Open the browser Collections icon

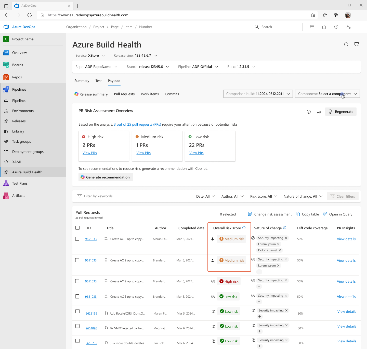[336, 15]
